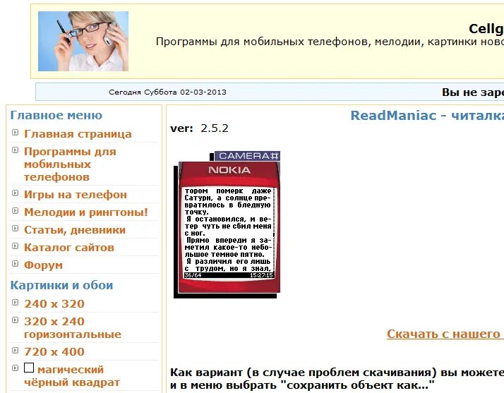The height and width of the screenshot is (393, 504).
Task: Click bullet icon beside Игры на телефон
Action: click(15, 193)
